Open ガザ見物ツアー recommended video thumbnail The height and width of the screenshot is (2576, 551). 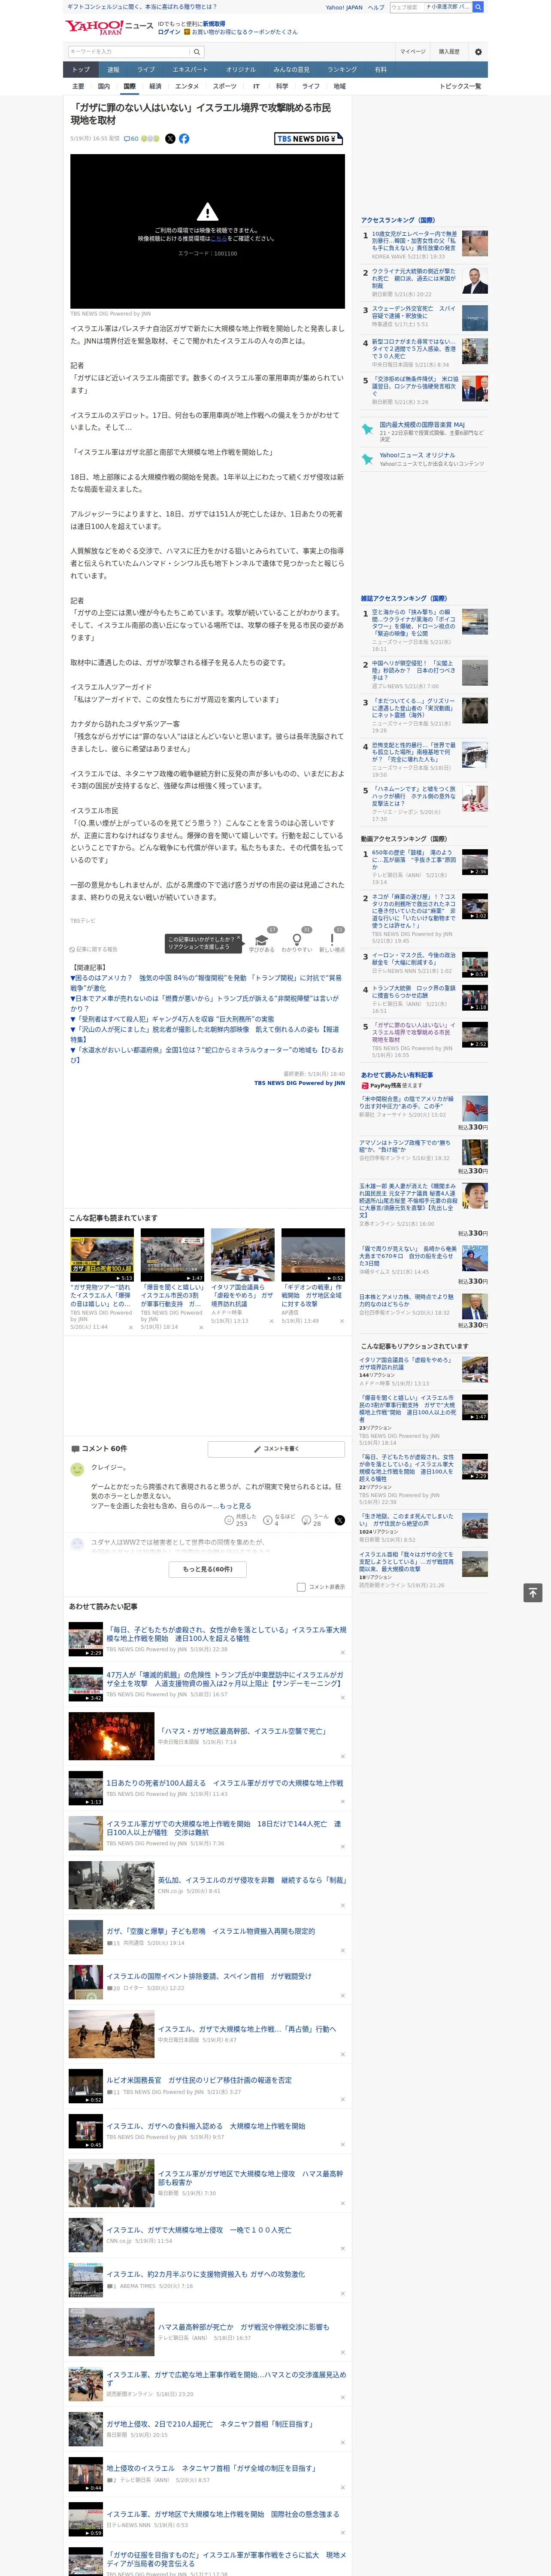point(102,1255)
